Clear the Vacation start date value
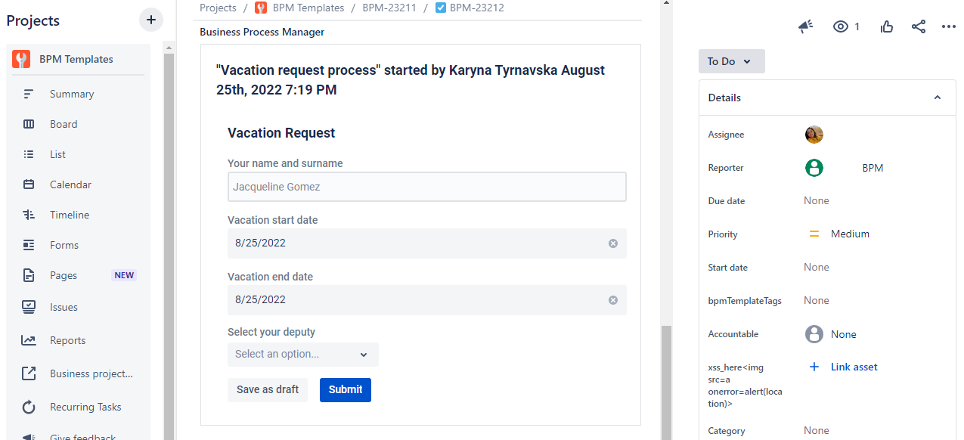 (613, 243)
